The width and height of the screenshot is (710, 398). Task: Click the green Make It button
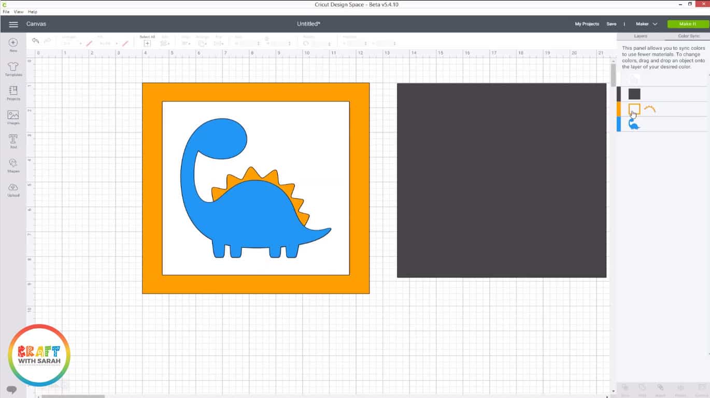[x=688, y=24]
